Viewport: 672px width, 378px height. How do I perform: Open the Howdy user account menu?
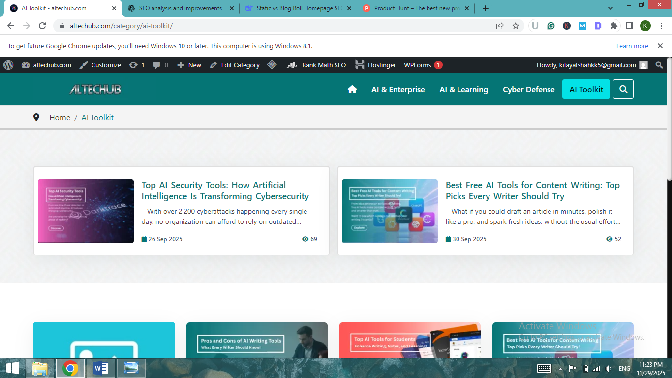point(592,65)
